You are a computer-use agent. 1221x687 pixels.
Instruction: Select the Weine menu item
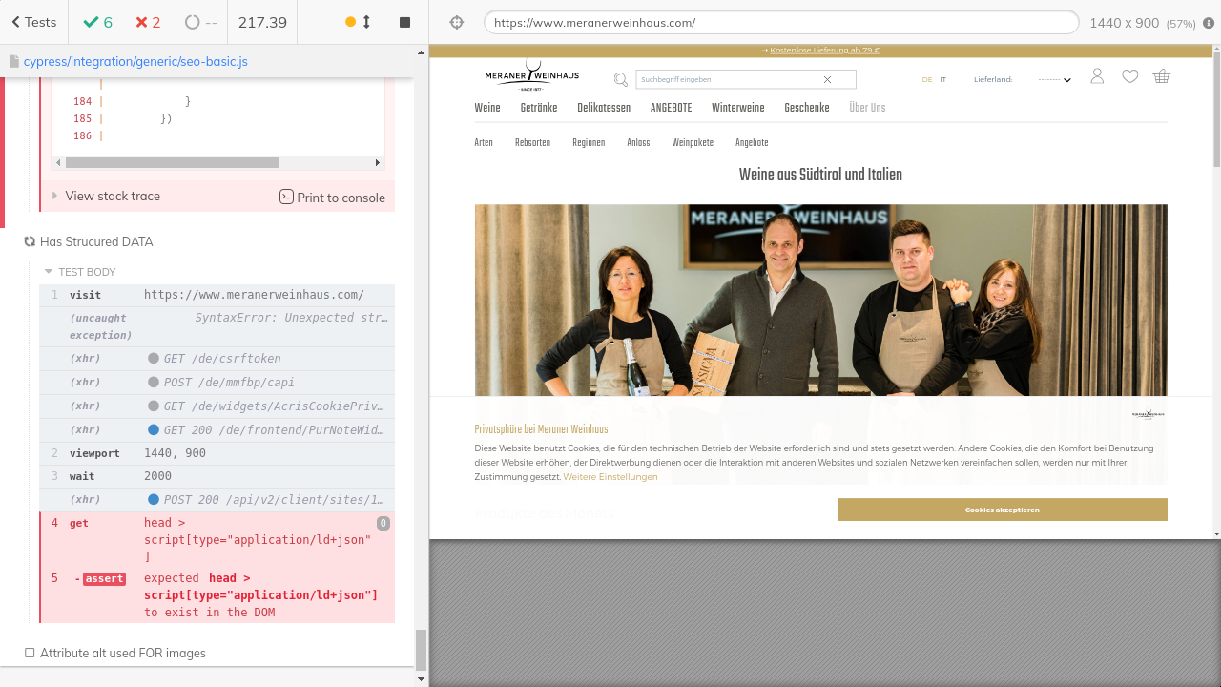[x=486, y=108]
